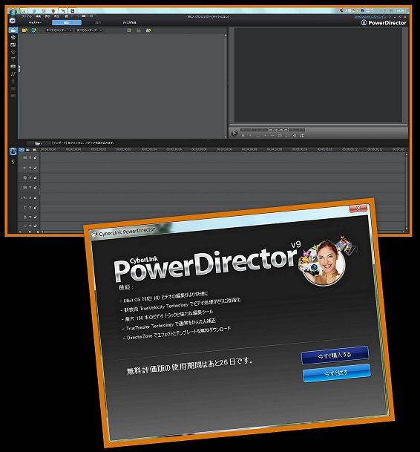The image size is (420, 452).
Task: Click the help question mark in title bar
Action: [390, 17]
